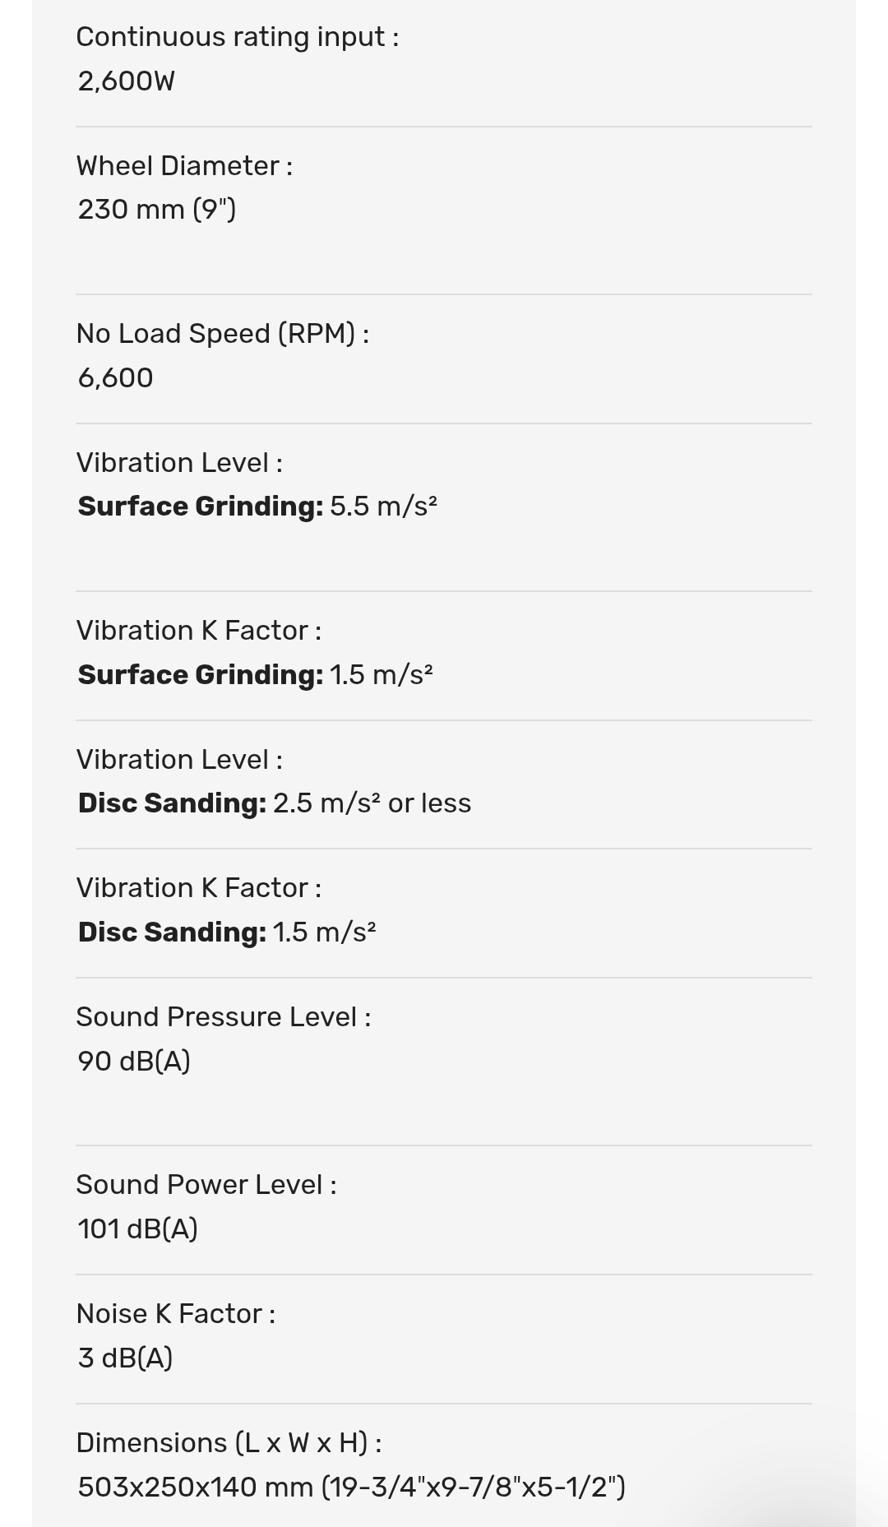Click the Sound Power Level label
888x1527 pixels.
click(206, 1185)
